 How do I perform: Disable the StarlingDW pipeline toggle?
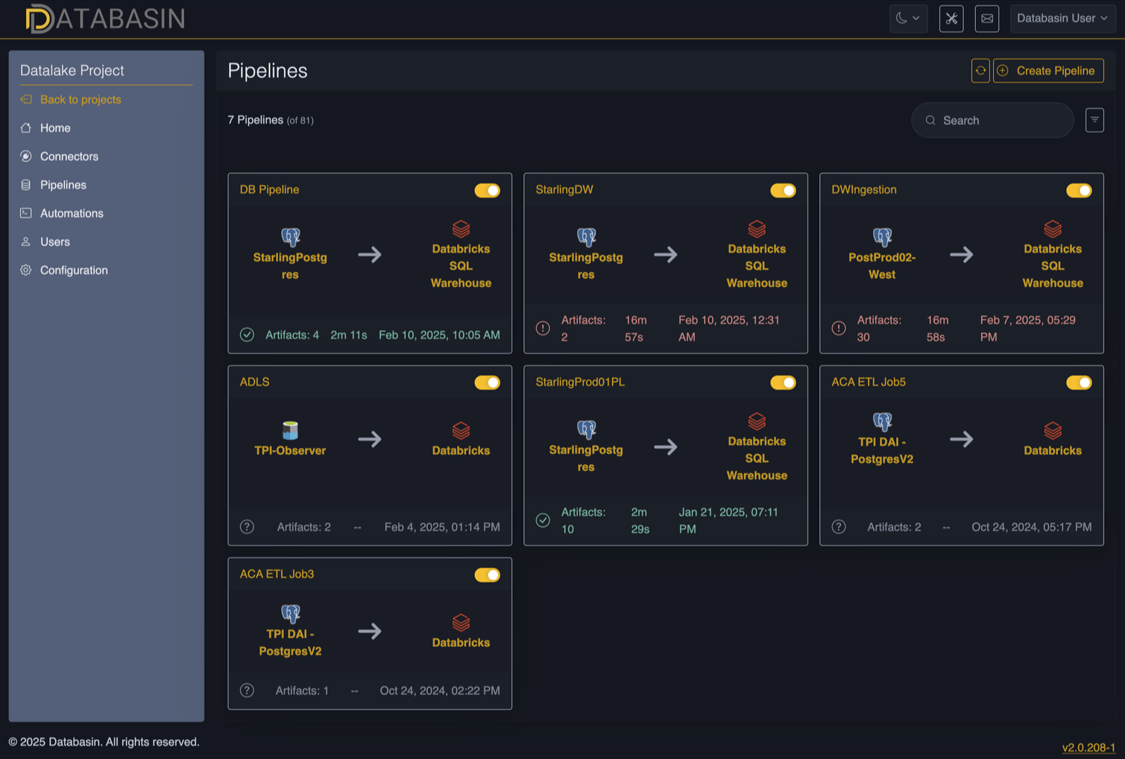click(784, 191)
